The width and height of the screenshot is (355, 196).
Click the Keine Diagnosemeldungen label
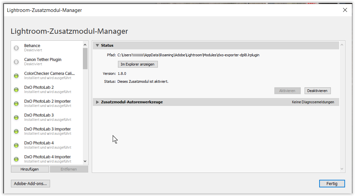coord(313,102)
